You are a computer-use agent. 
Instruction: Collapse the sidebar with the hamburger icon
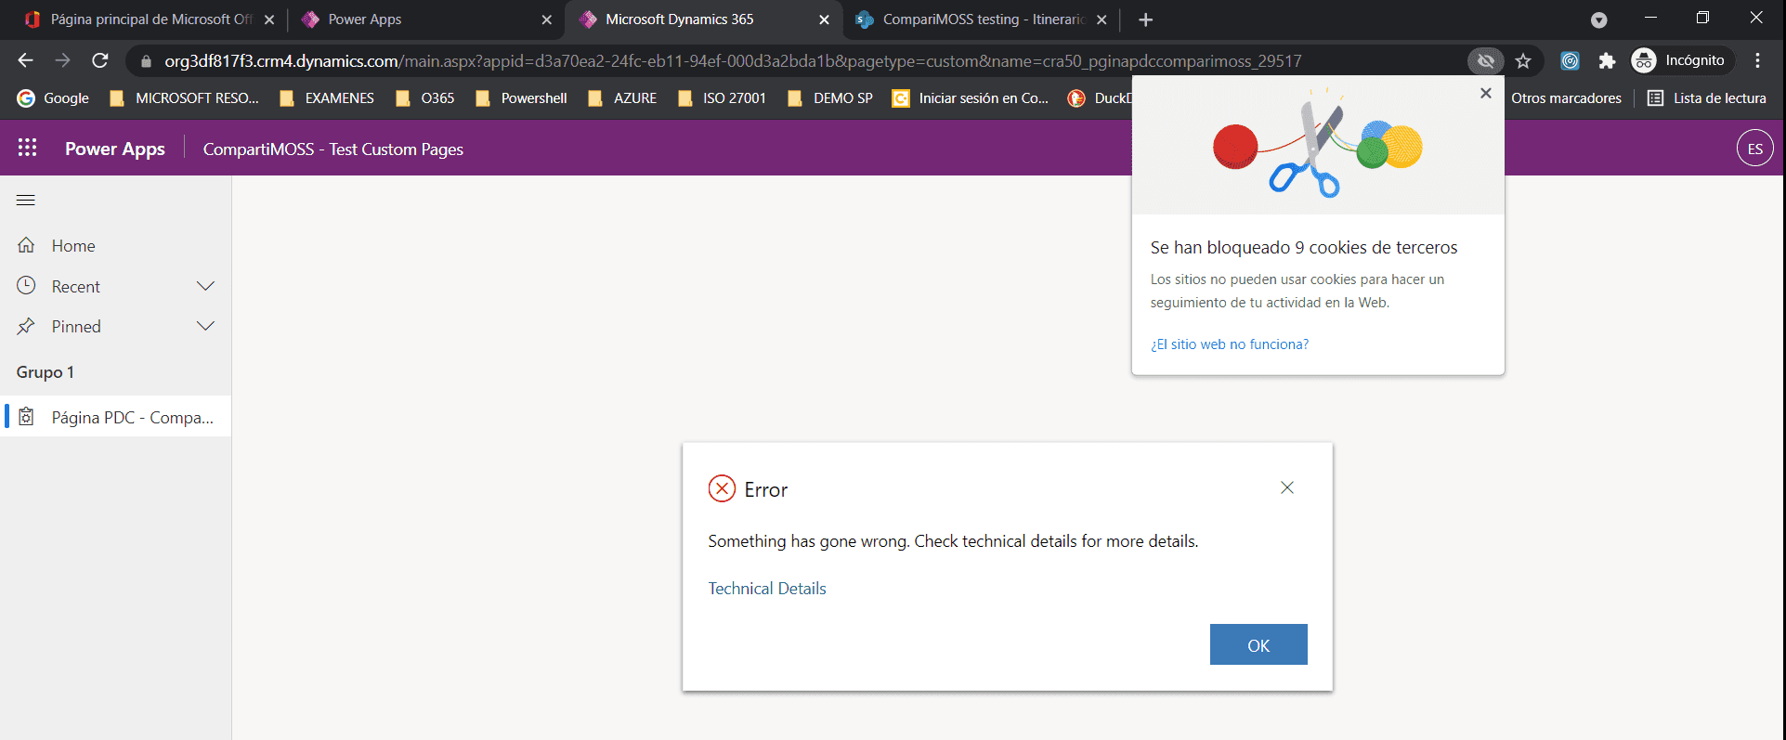26,200
